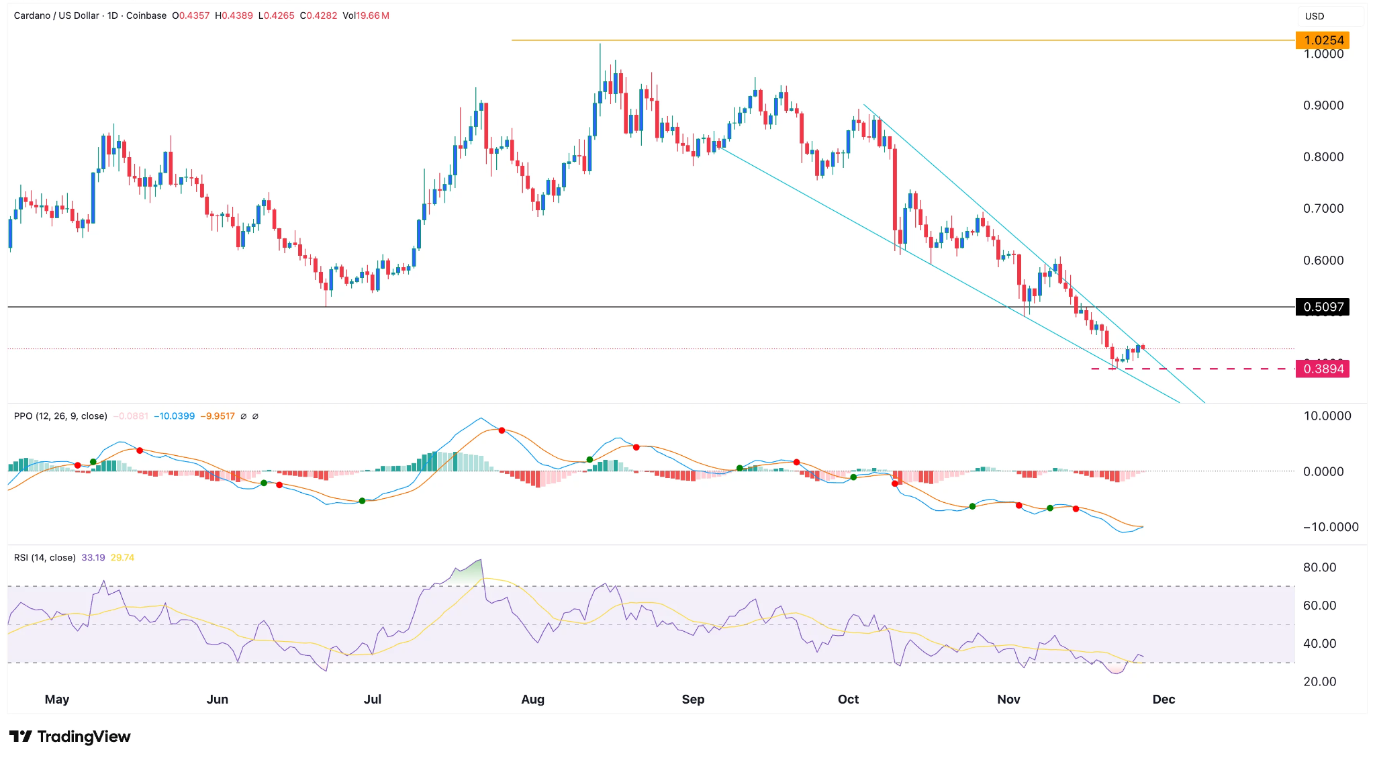The image size is (1375, 760).
Task: Click the pink 0.3894 price label
Action: pyautogui.click(x=1323, y=369)
